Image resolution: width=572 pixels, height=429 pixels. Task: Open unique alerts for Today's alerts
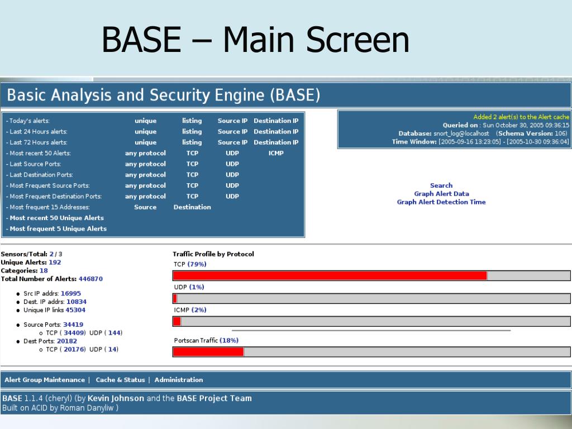(x=146, y=121)
